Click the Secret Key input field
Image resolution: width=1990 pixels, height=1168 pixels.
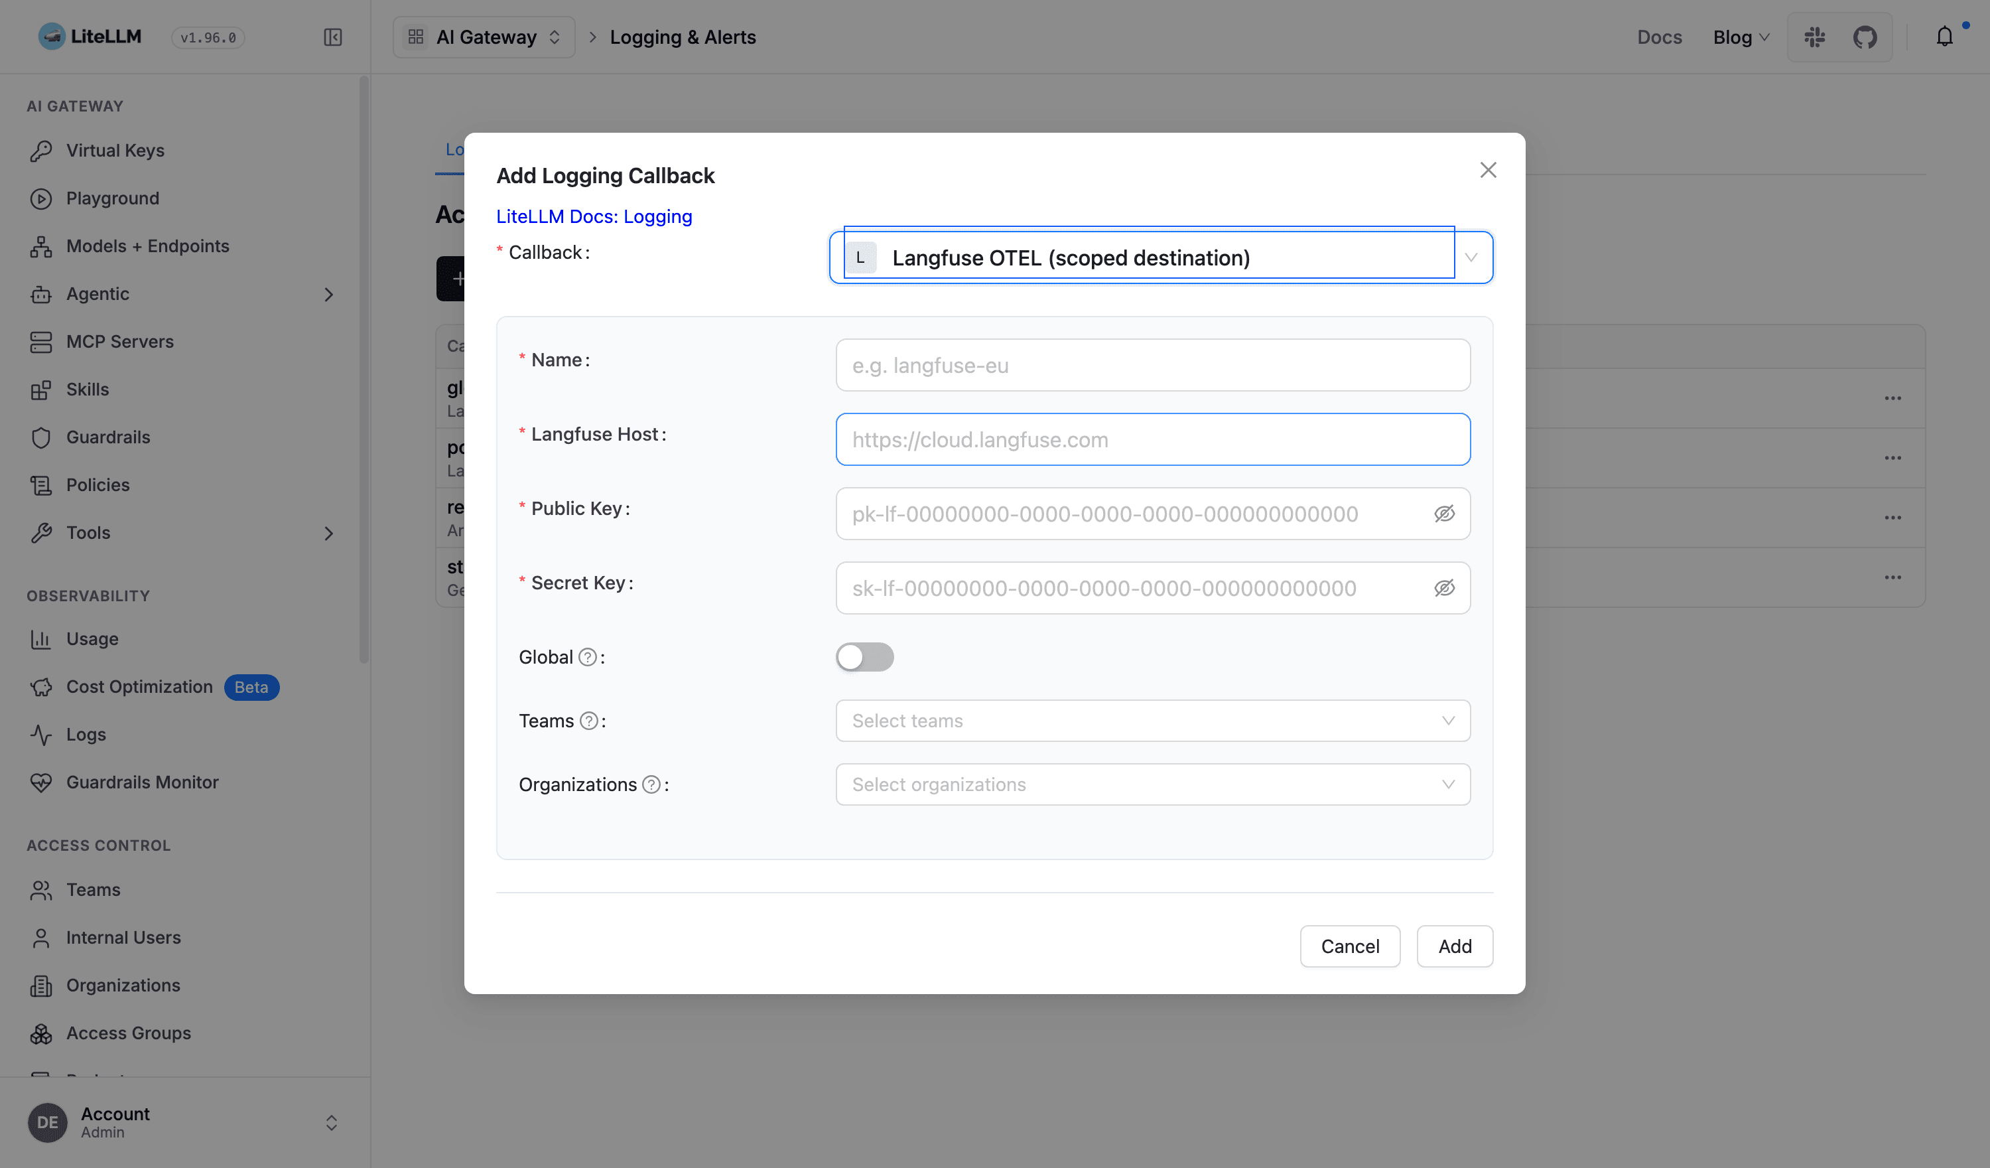1153,588
